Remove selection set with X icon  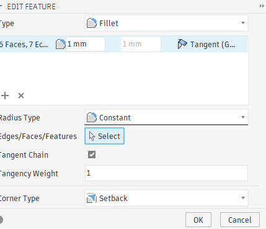(21, 96)
